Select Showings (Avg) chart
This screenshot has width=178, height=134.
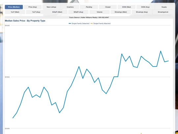click(x=142, y=12)
